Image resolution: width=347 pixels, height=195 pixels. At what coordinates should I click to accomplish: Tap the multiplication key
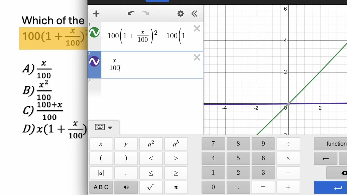pyautogui.click(x=288, y=158)
